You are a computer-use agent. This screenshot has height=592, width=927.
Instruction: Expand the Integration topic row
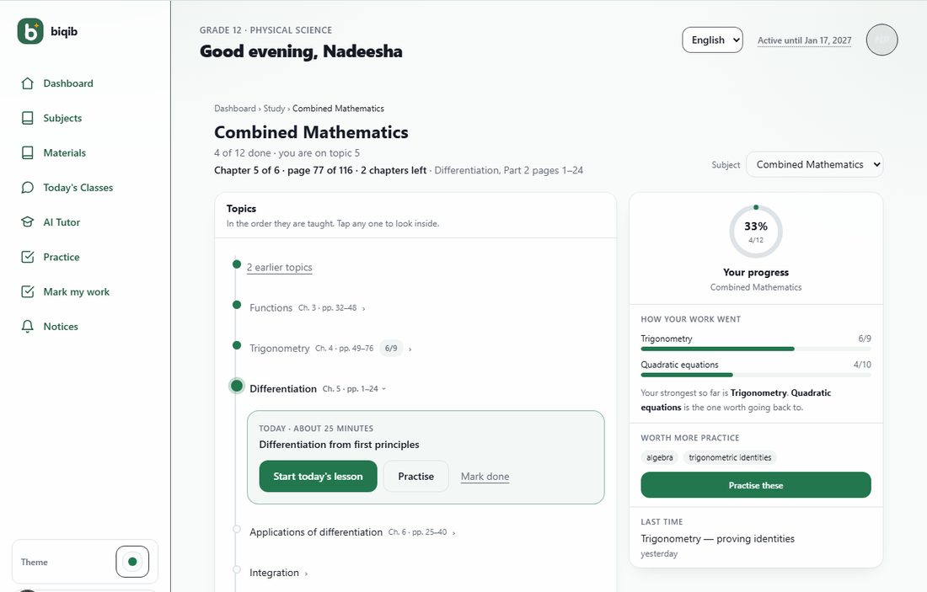(278, 573)
